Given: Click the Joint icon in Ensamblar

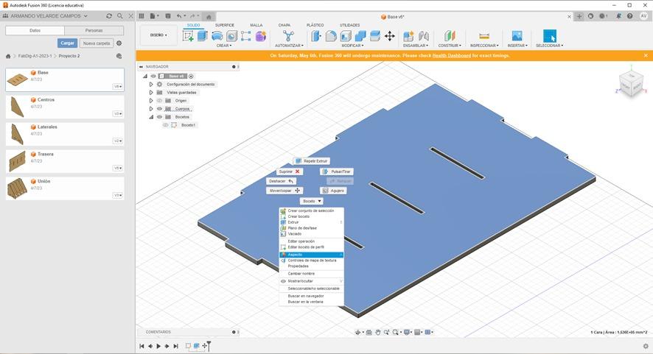Looking at the screenshot, I should coord(424,36).
